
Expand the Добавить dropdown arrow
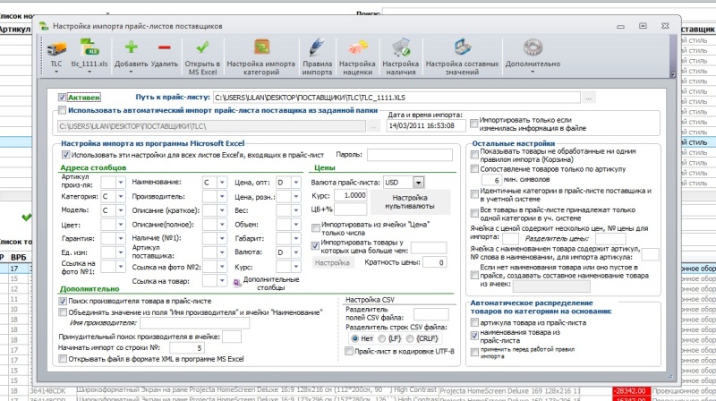pos(131,72)
